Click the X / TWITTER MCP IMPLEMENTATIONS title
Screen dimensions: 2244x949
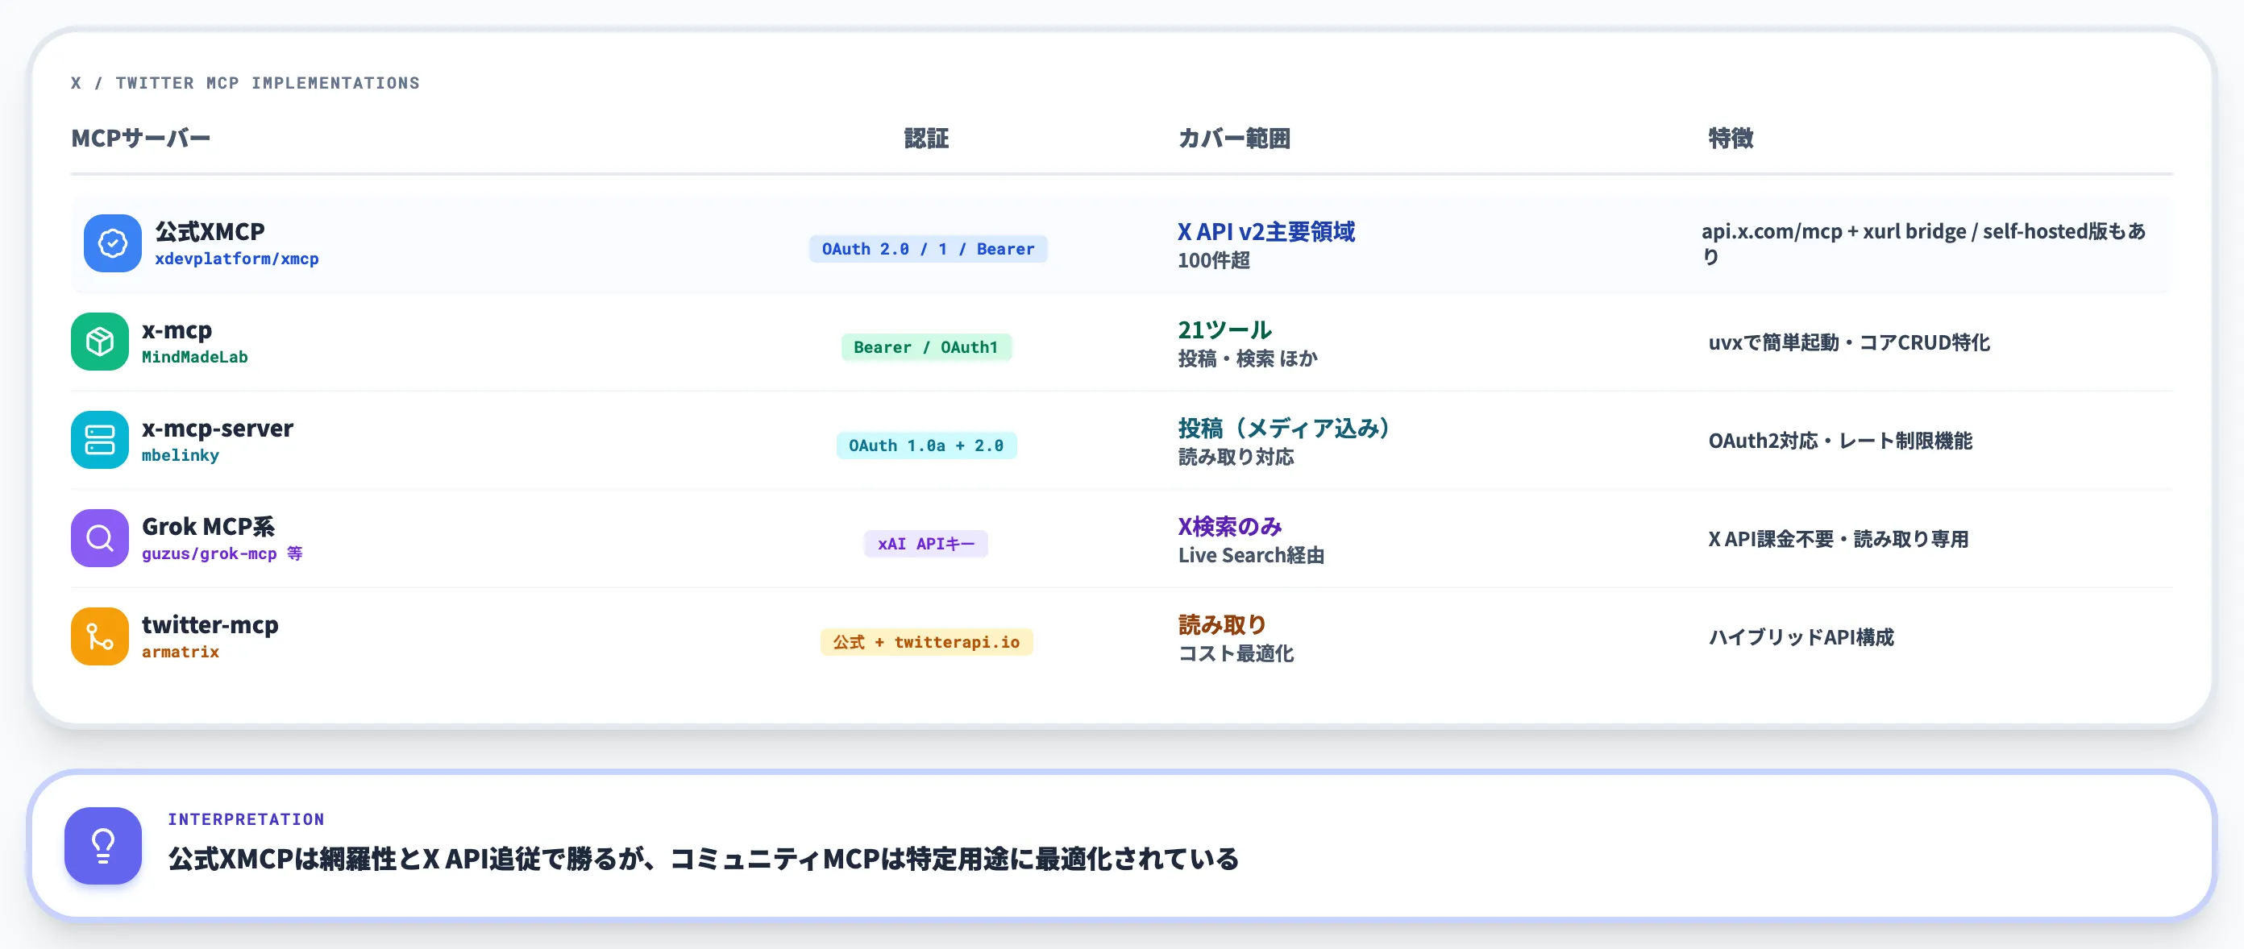click(x=246, y=84)
